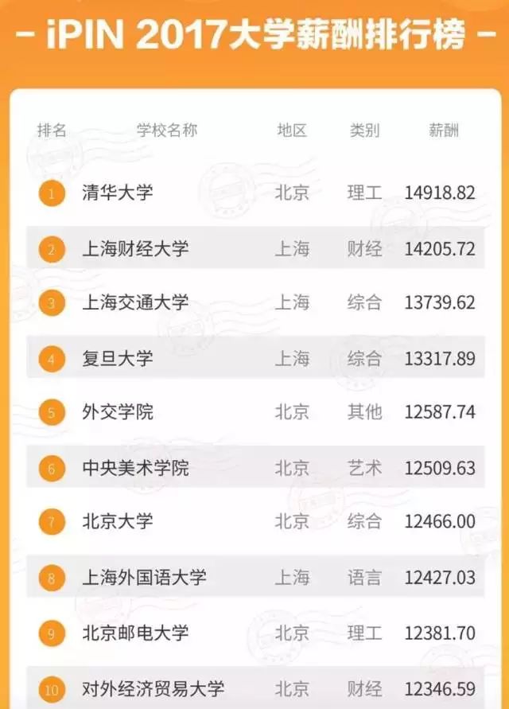Click the 对外经济贸易大学 entry
509x709 pixels.
tap(153, 688)
